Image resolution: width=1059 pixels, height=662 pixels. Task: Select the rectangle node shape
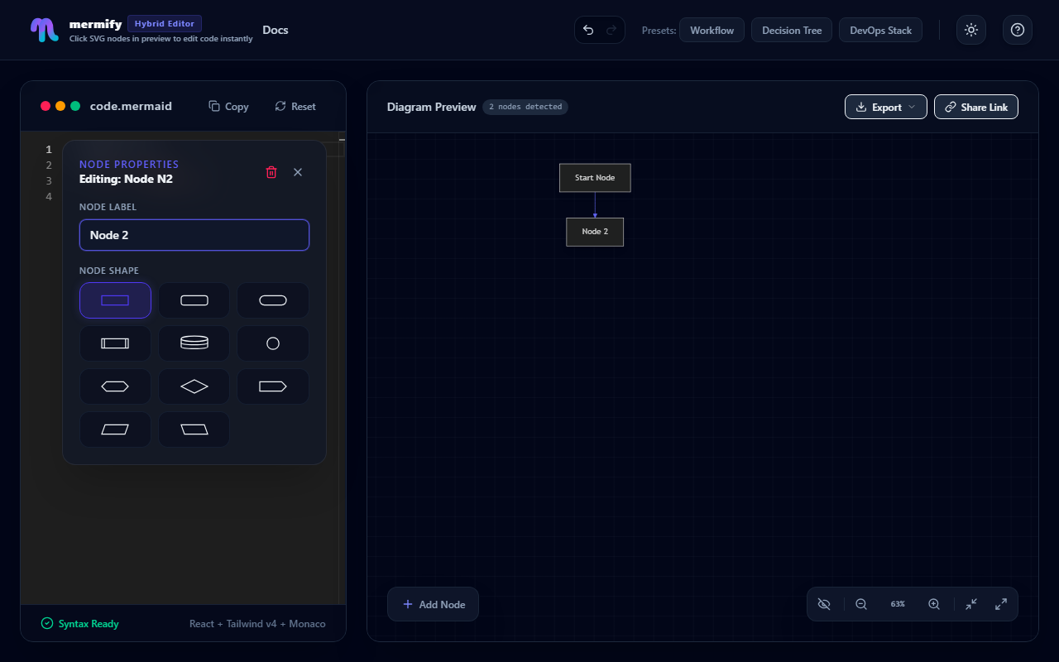(115, 300)
